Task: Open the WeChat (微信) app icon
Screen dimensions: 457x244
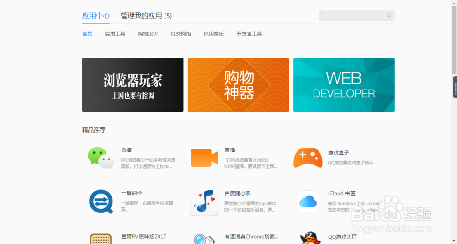Action: point(101,158)
